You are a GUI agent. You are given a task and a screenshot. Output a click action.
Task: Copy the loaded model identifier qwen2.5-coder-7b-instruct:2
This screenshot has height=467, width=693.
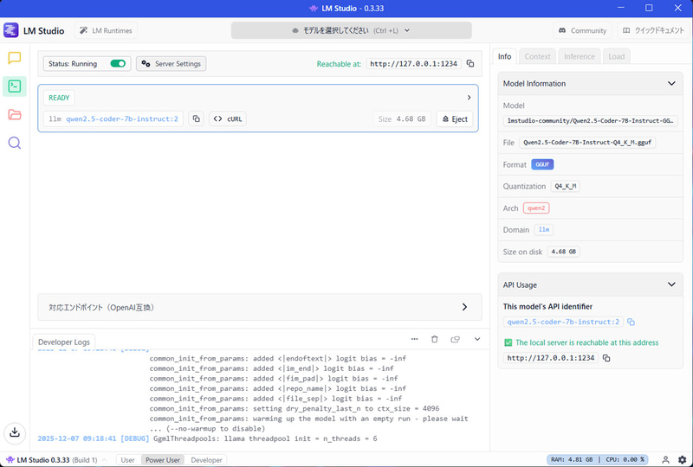197,118
